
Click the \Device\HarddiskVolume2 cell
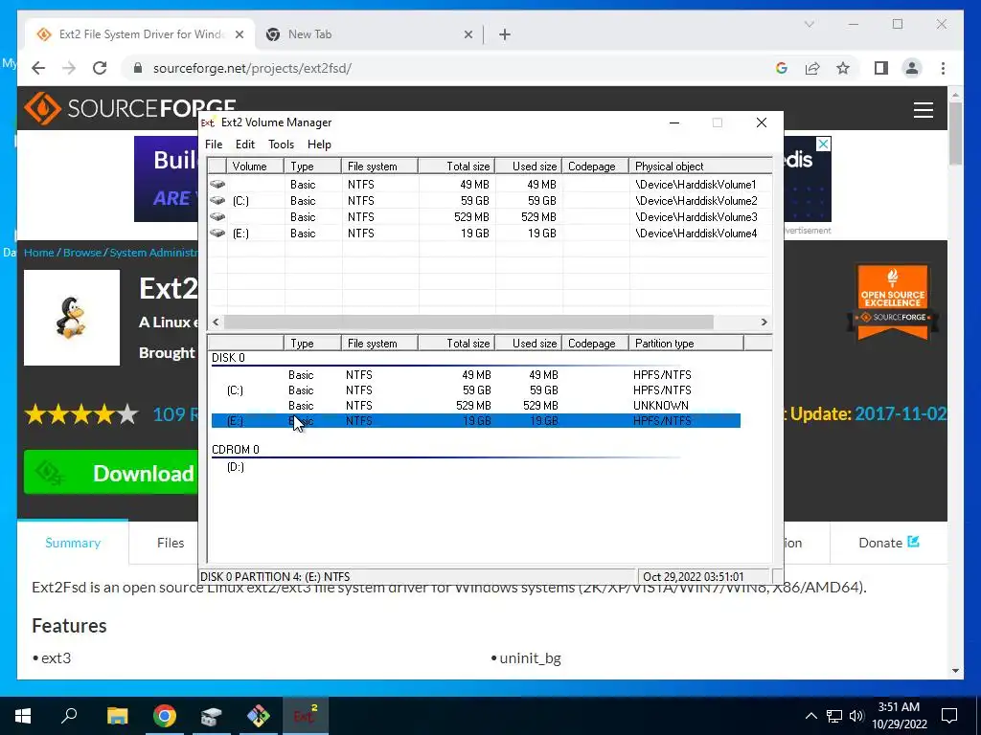point(696,201)
